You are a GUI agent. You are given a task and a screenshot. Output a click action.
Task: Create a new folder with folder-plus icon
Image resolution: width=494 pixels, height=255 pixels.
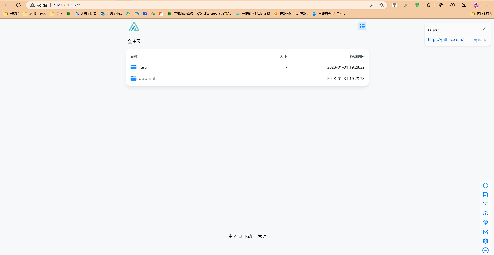(485, 204)
